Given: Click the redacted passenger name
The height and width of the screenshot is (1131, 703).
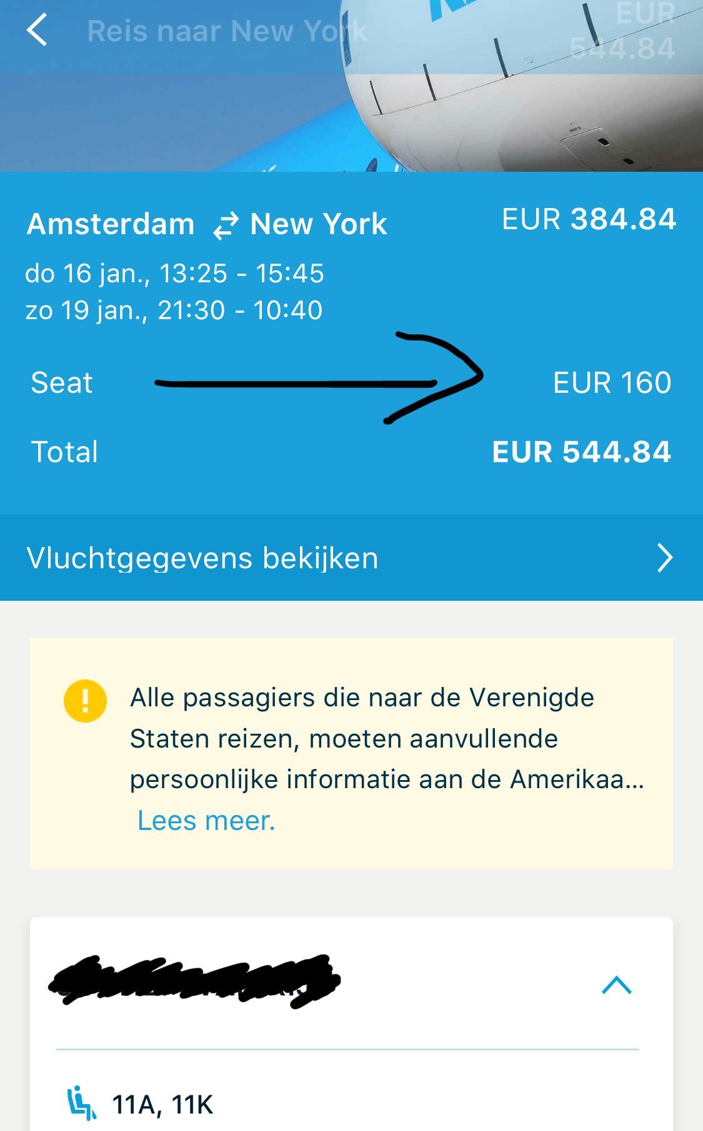Looking at the screenshot, I should pyautogui.click(x=194, y=980).
